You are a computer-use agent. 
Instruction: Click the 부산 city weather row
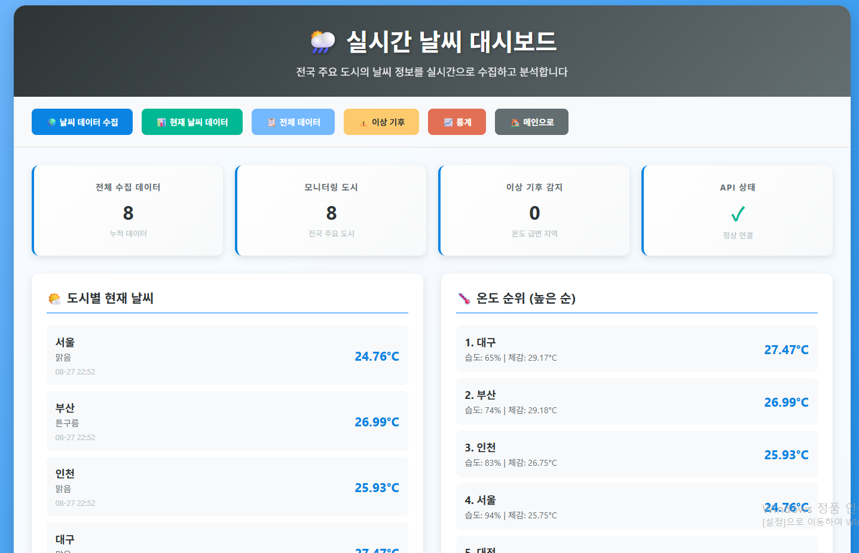tap(227, 421)
